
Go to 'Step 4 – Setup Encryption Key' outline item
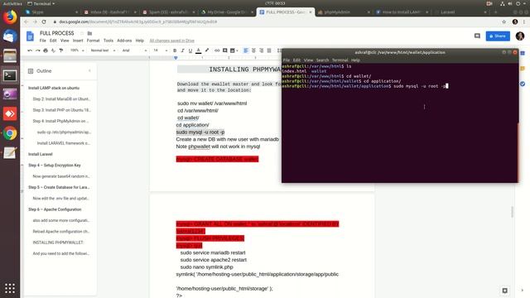55,166
